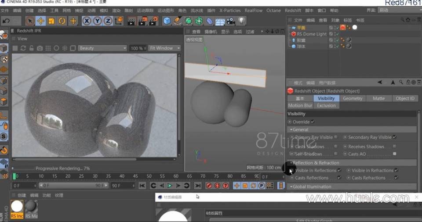Toggle Casts Reflections checkbox
422x222 pixels.
pyautogui.click(x=339, y=177)
